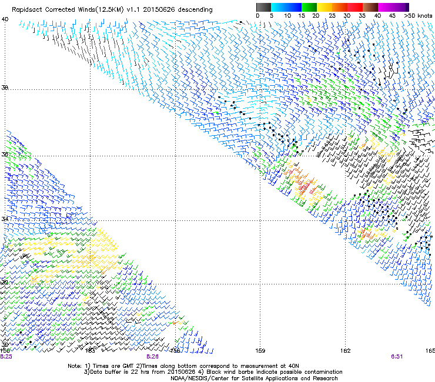The width and height of the screenshot is (435, 382).
Task: Click the yellow 20-25 knots legend segment
Action: click(324, 7)
